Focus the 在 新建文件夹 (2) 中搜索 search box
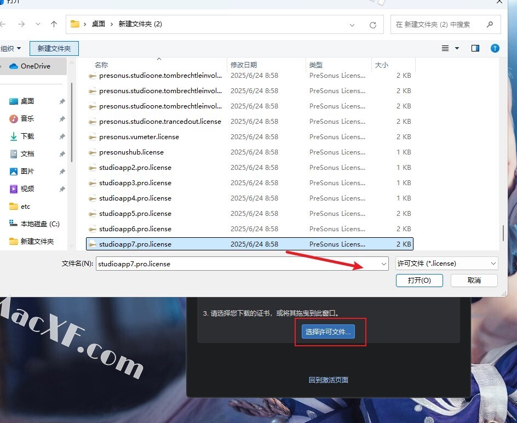The width and height of the screenshot is (517, 423). [445, 25]
